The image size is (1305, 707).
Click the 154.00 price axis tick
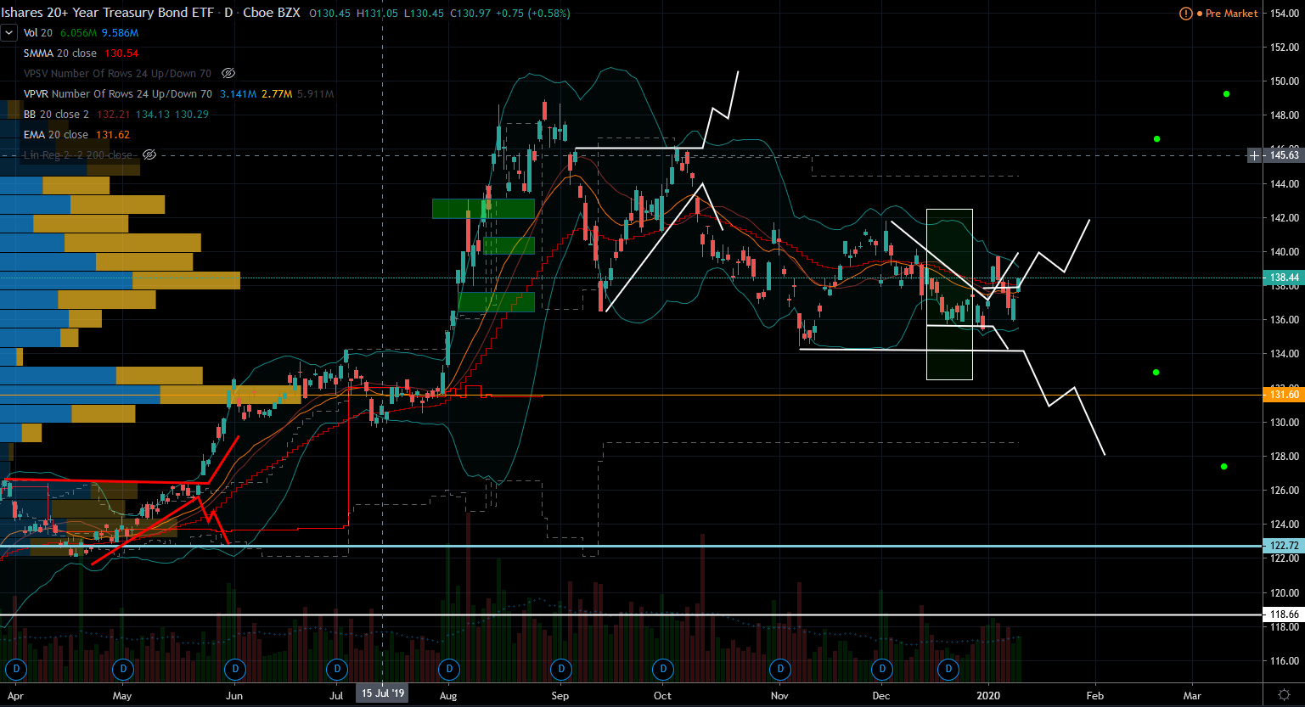click(x=1285, y=14)
